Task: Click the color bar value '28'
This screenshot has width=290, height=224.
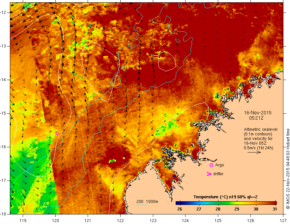Action: 218,209
